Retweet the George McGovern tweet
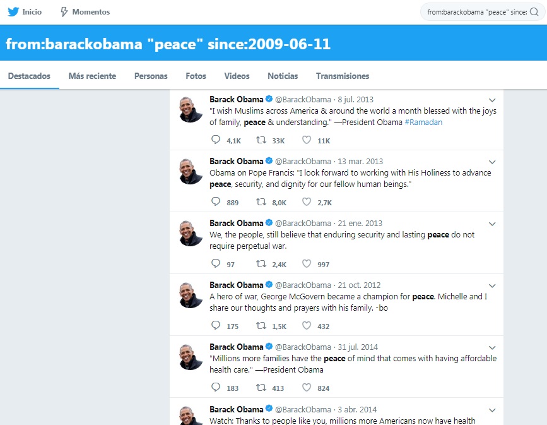The width and height of the screenshot is (547, 425). click(x=261, y=326)
